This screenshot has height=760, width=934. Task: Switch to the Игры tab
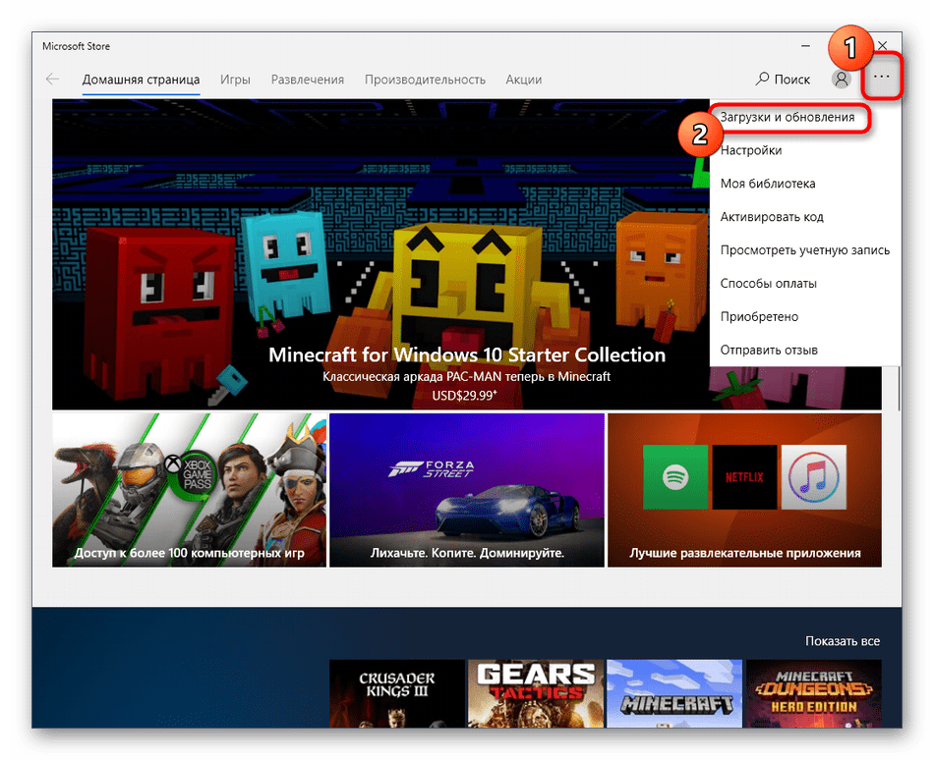tap(235, 80)
